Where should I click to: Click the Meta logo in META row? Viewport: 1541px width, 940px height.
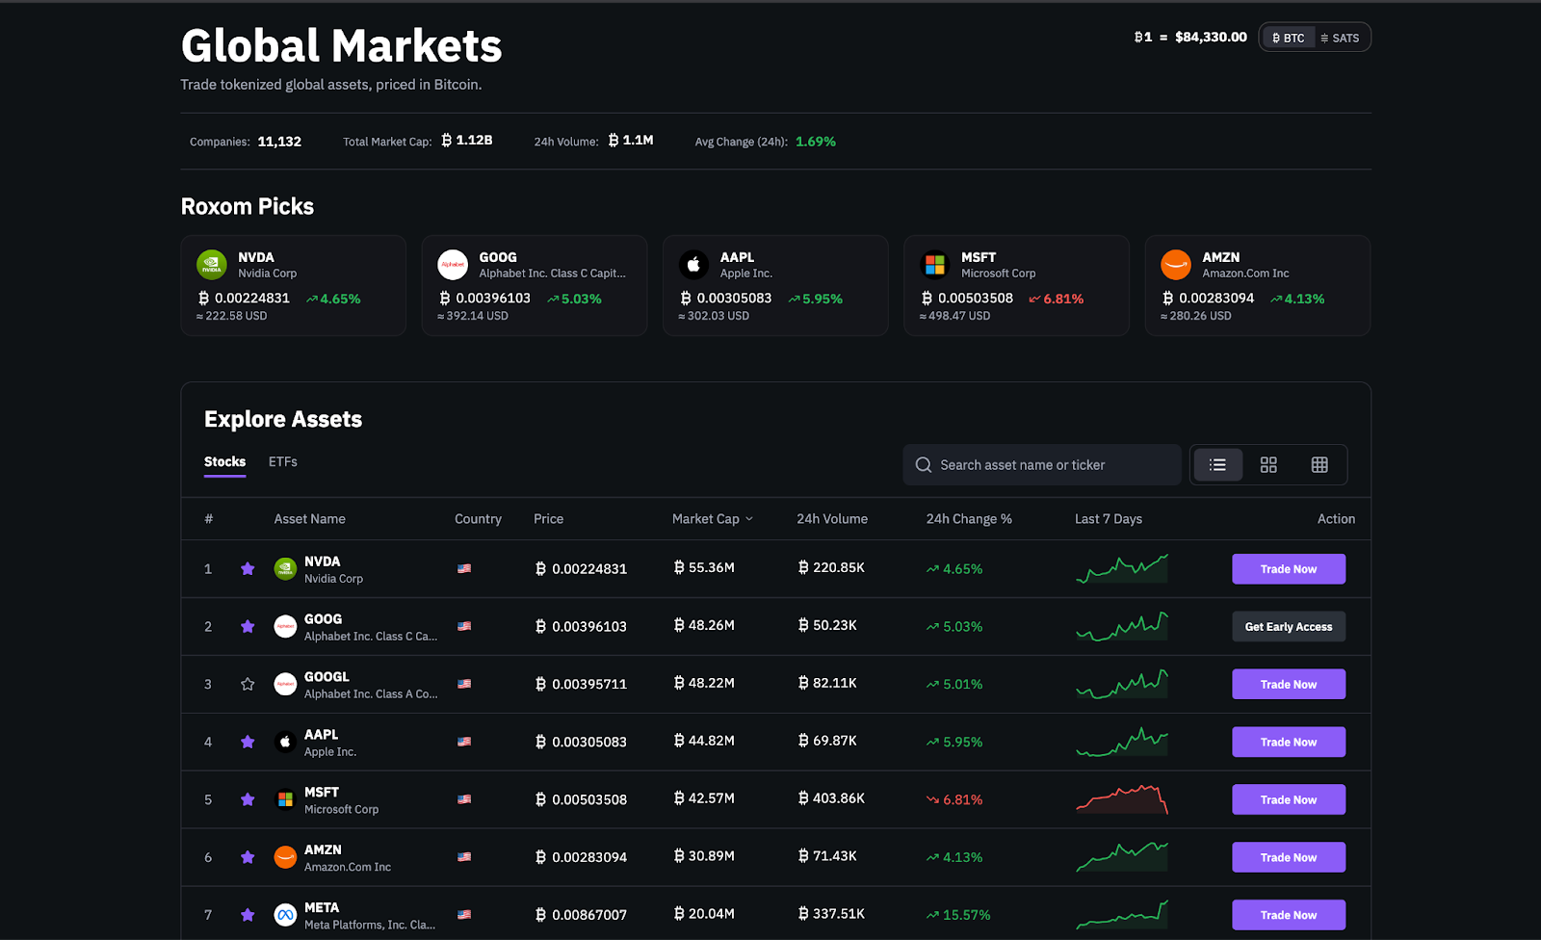tap(285, 915)
